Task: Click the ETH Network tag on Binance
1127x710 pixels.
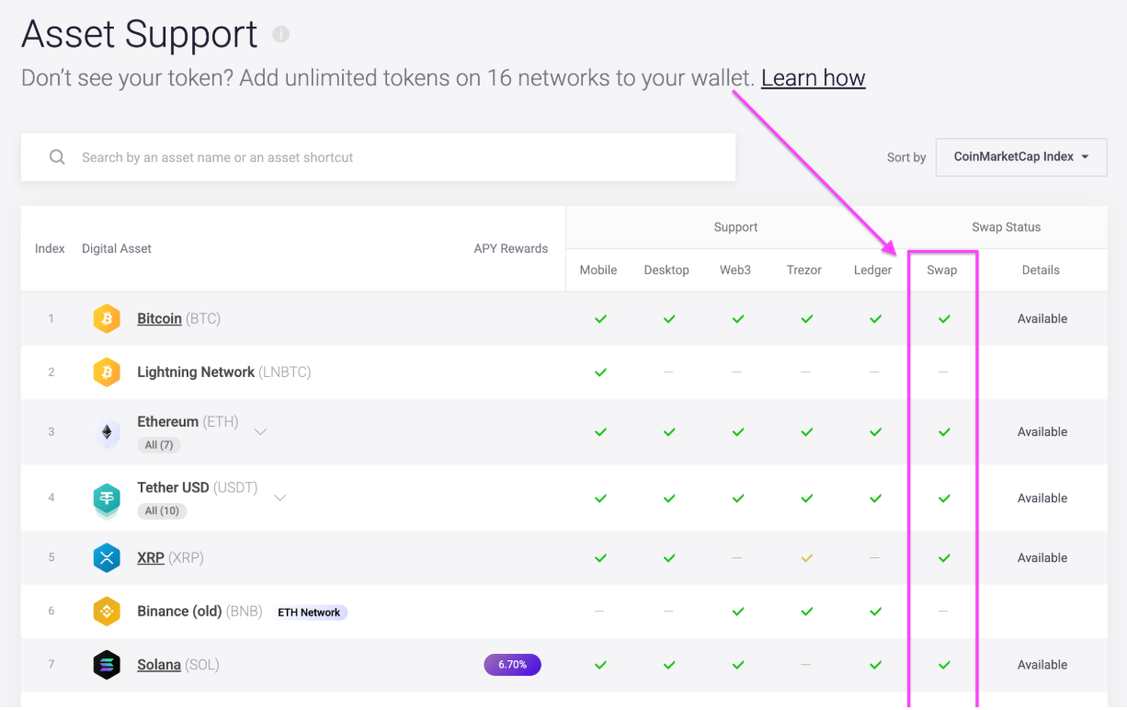Action: 309,613
